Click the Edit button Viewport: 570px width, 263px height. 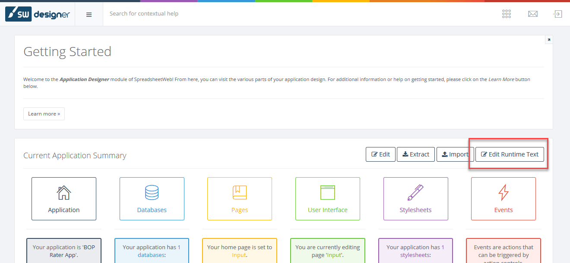click(380, 154)
